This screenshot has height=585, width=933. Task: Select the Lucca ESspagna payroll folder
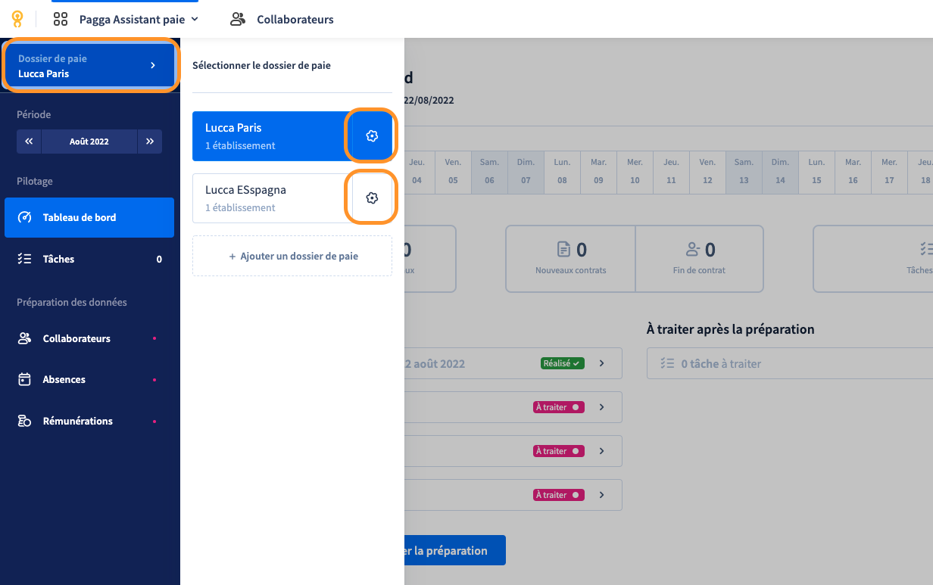point(272,198)
